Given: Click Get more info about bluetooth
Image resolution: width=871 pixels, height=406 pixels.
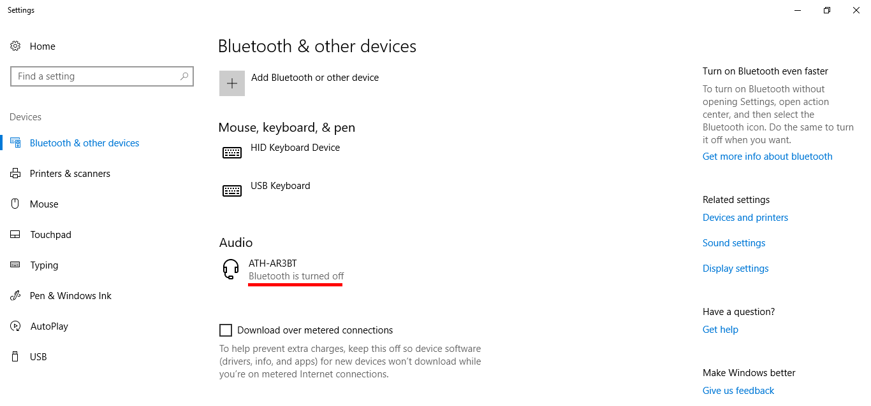Looking at the screenshot, I should pos(767,156).
